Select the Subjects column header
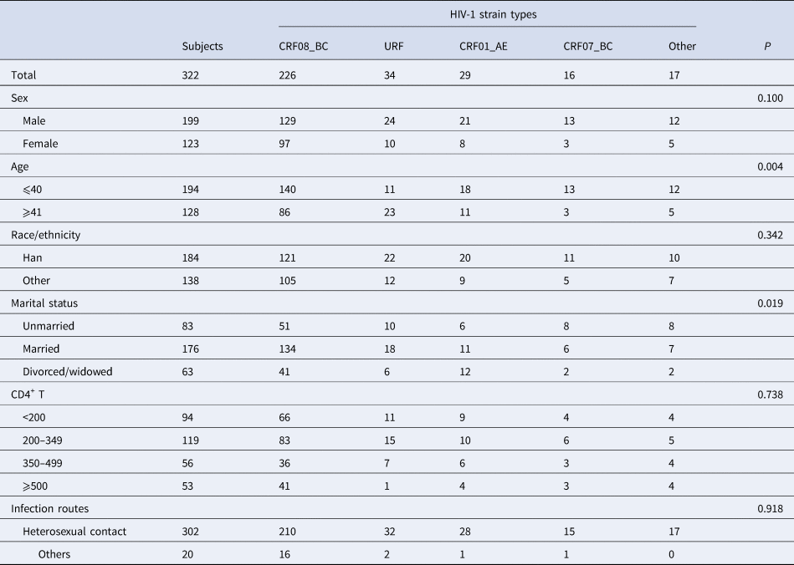794x565 pixels. pos(202,47)
